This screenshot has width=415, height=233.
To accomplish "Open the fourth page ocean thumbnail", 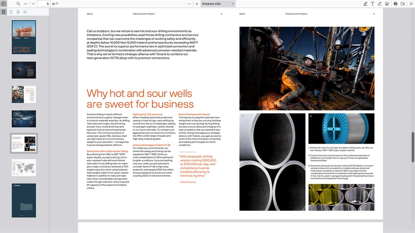I will [24, 119].
